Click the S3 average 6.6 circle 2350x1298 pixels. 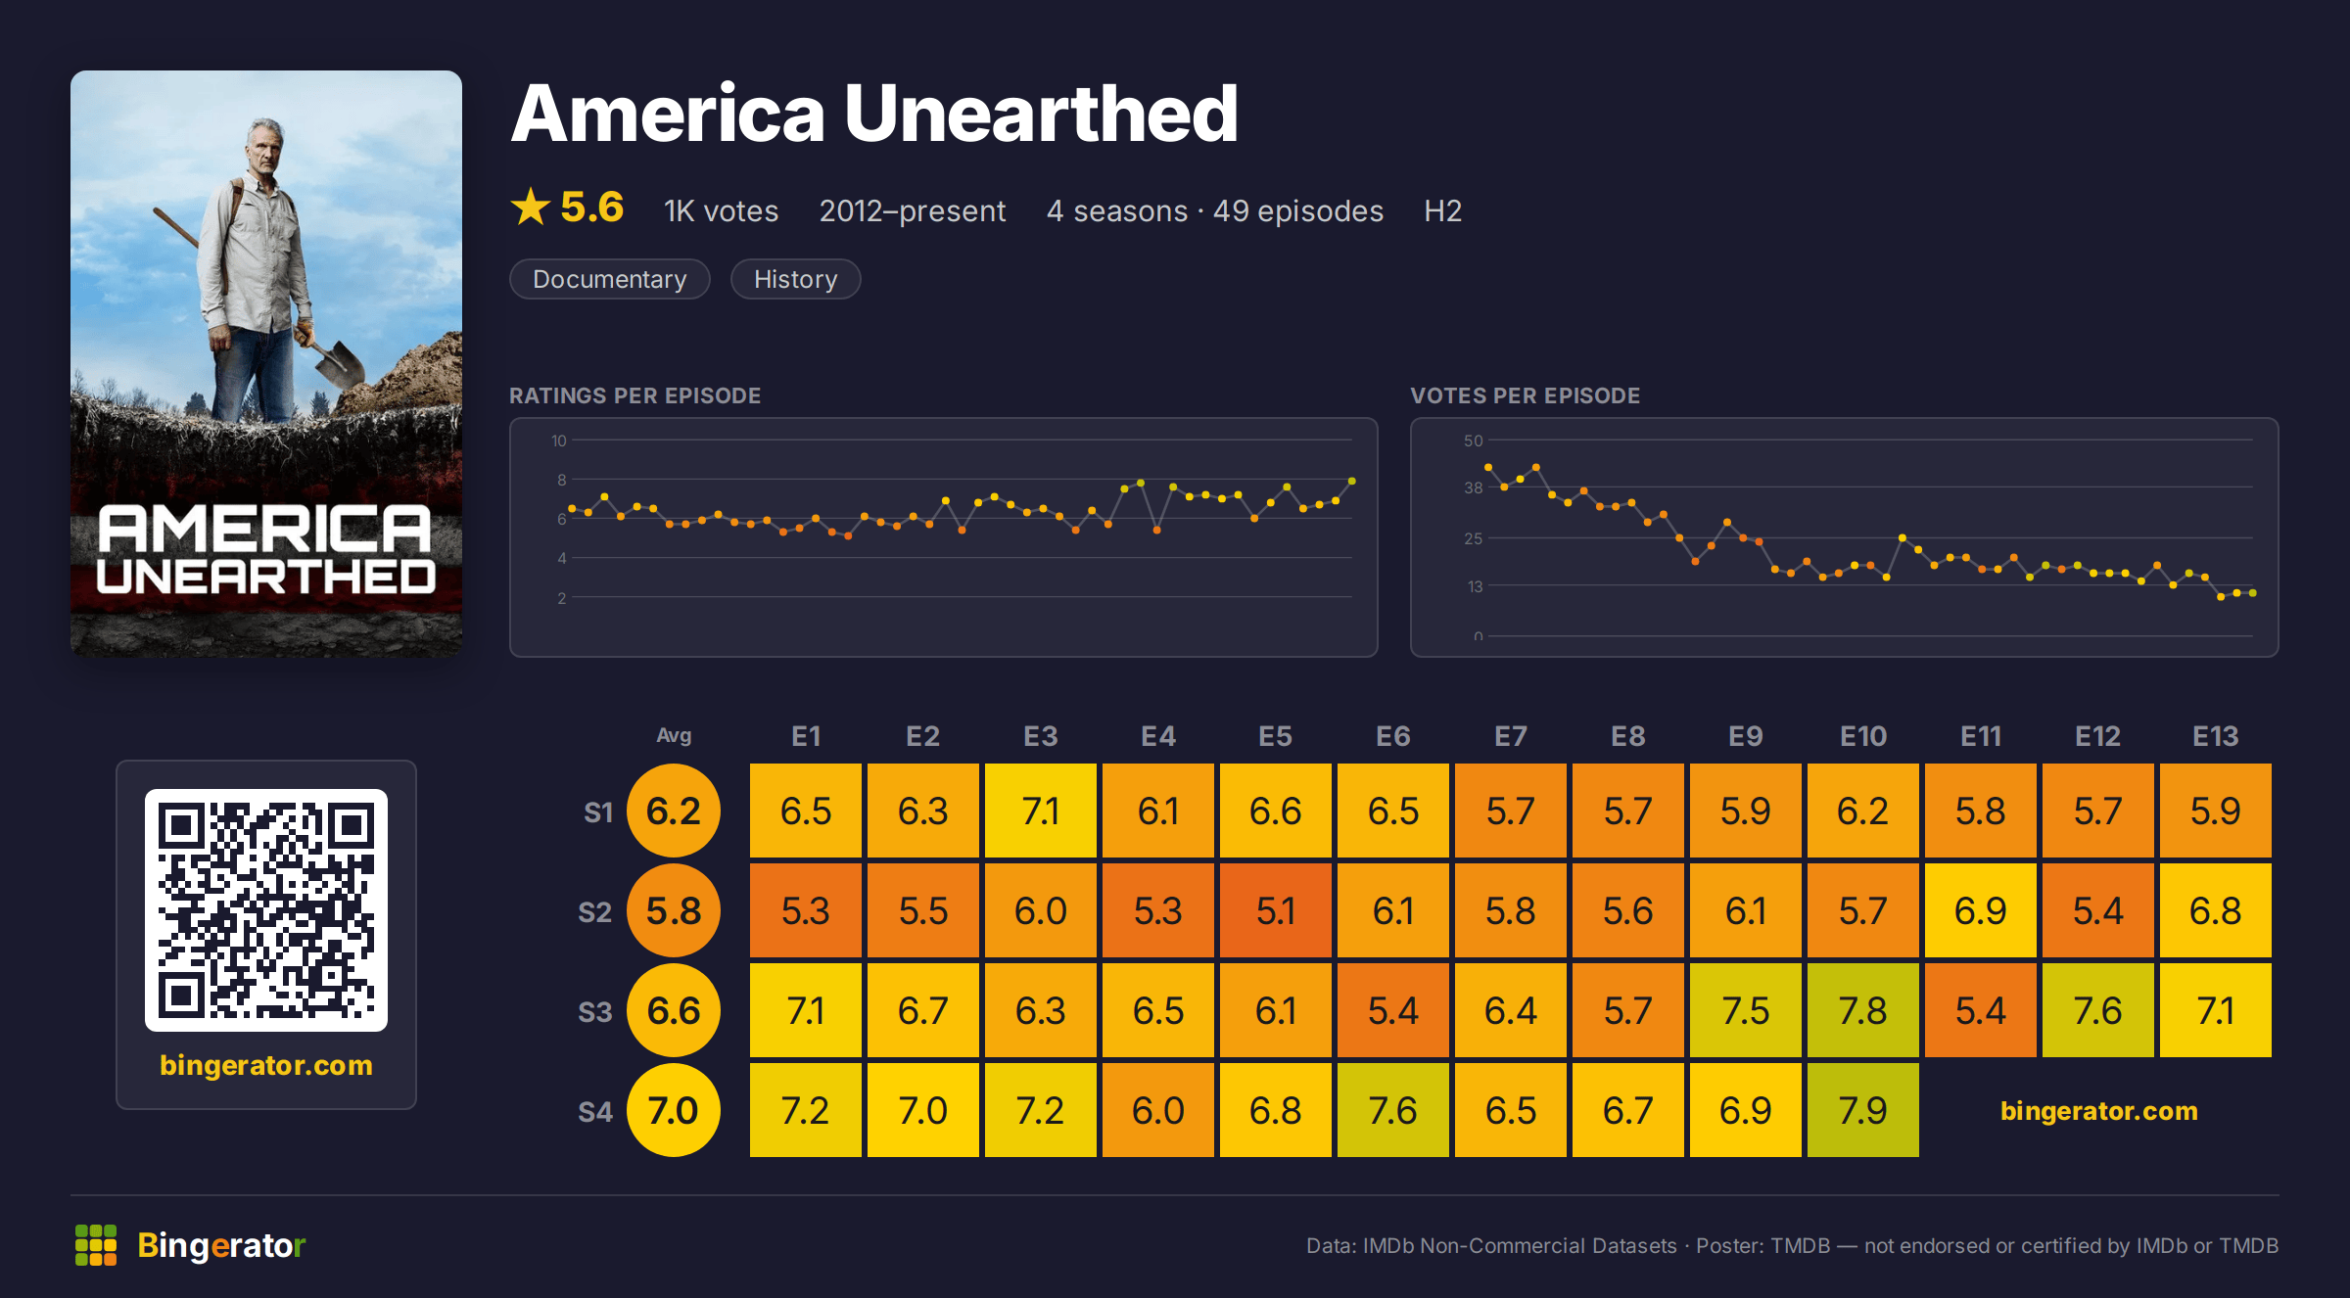tap(674, 1010)
